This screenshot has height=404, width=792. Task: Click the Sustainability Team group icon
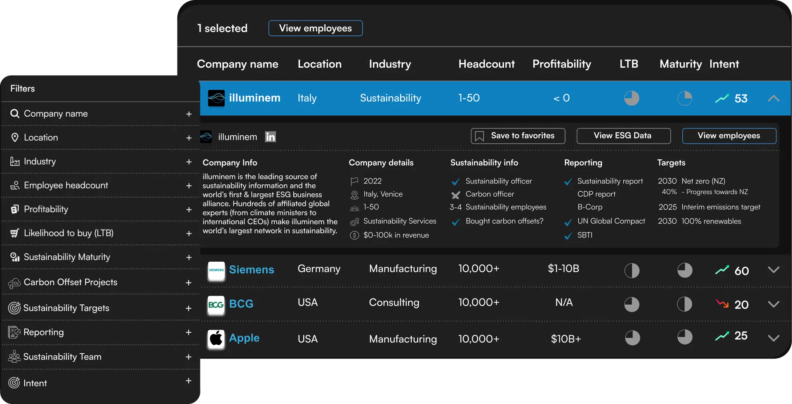14,357
